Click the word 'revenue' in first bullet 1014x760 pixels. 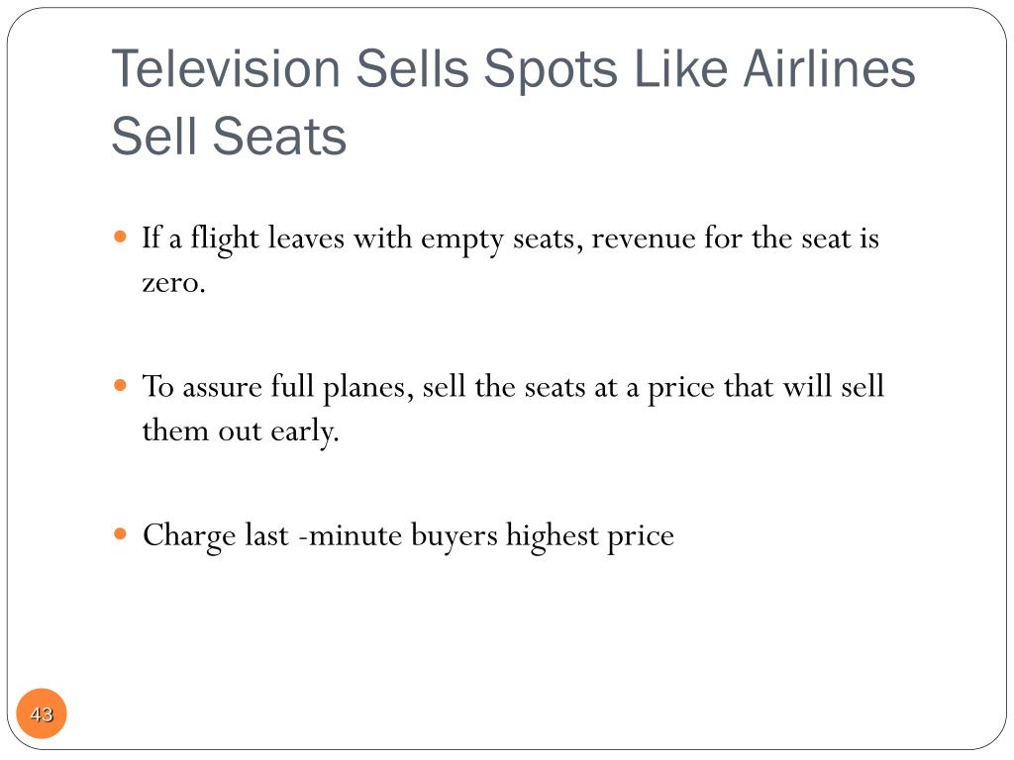(x=643, y=239)
